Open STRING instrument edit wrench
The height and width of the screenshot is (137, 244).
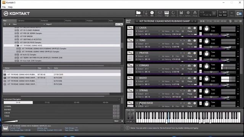point(130,90)
